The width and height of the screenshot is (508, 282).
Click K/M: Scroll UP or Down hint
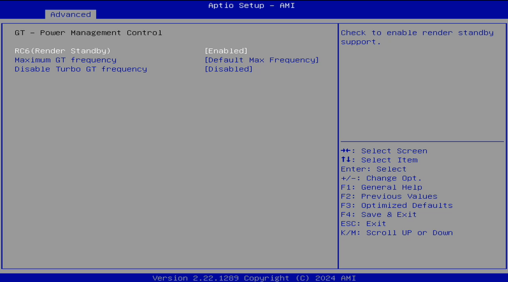(396, 233)
